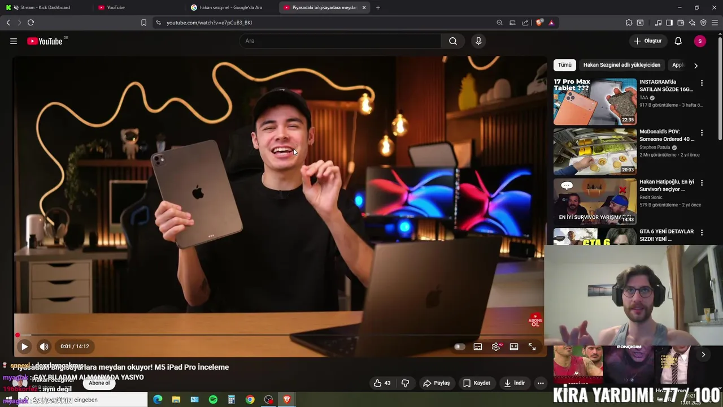The height and width of the screenshot is (407, 723).
Task: Close the active Piyasadaki bilgisayarlara tab
Action: coord(364,7)
